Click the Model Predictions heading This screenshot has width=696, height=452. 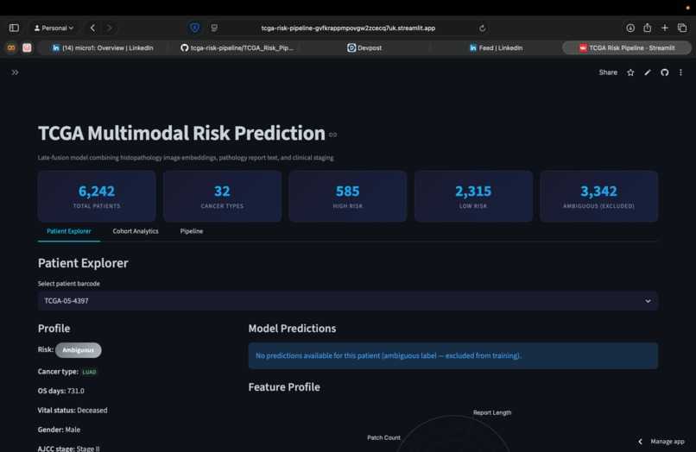(292, 329)
